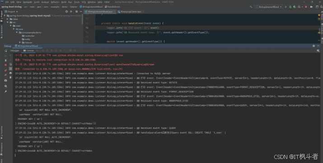323x163 pixels.
Task: Start debugging with the bug icon
Action: [x=290, y=7]
